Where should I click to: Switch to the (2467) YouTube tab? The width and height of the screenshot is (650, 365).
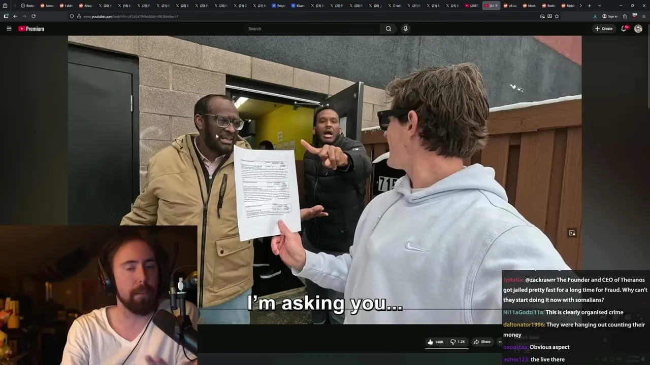click(x=472, y=6)
